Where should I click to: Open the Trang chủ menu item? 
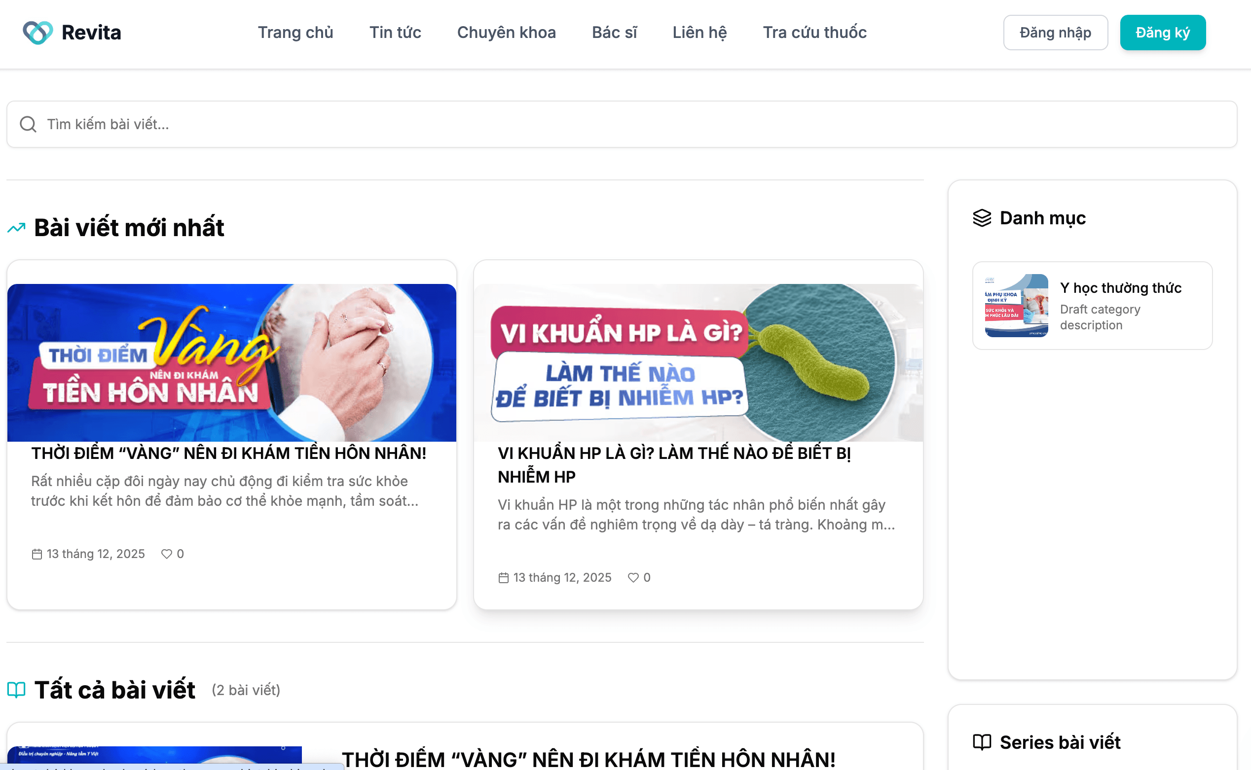(295, 33)
